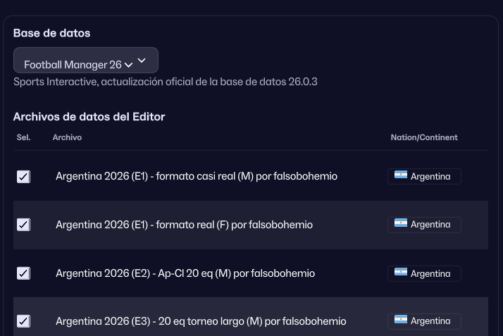Click the 'Archivos de datos del Editor' heading

point(89,117)
